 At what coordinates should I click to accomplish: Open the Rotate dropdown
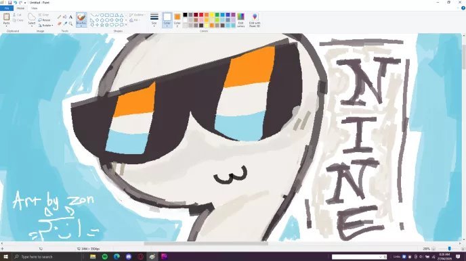45,26
